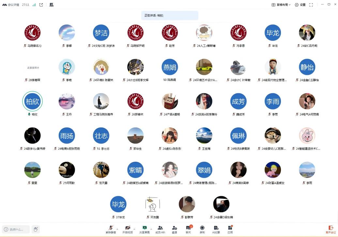Screen dimensions: 338x237
Task: Unmute microphone with the 解除静音 icon
Action: (111, 230)
